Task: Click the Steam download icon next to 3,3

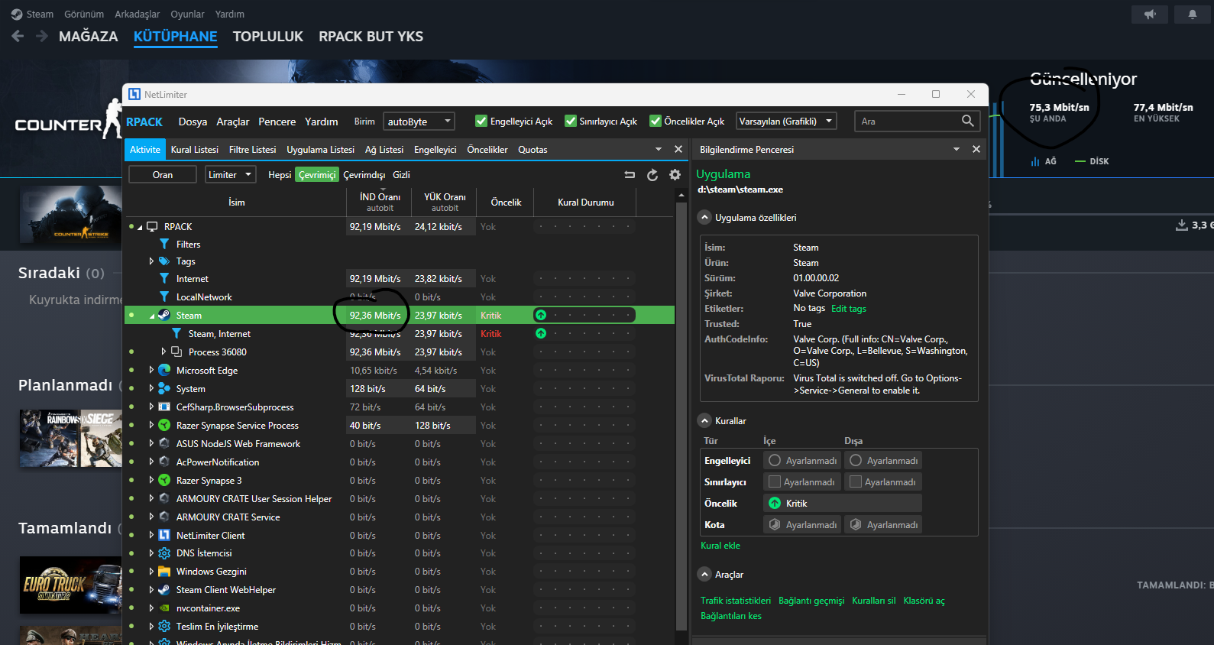Action: pyautogui.click(x=1181, y=225)
